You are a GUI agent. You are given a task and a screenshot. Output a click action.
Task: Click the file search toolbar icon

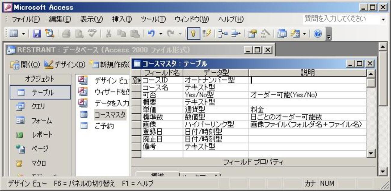49,34
